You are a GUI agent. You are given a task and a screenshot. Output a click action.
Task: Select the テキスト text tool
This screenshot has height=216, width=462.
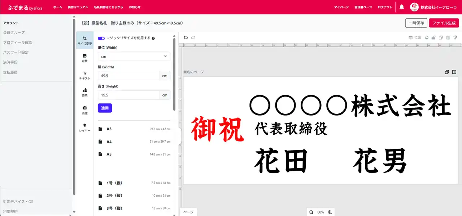click(x=84, y=75)
